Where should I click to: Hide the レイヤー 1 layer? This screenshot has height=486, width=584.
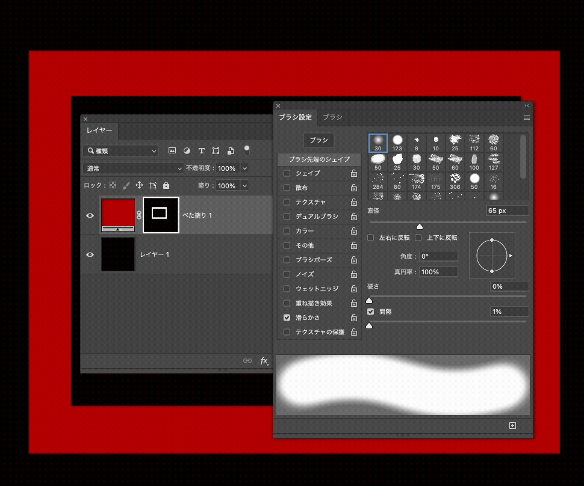tap(90, 254)
